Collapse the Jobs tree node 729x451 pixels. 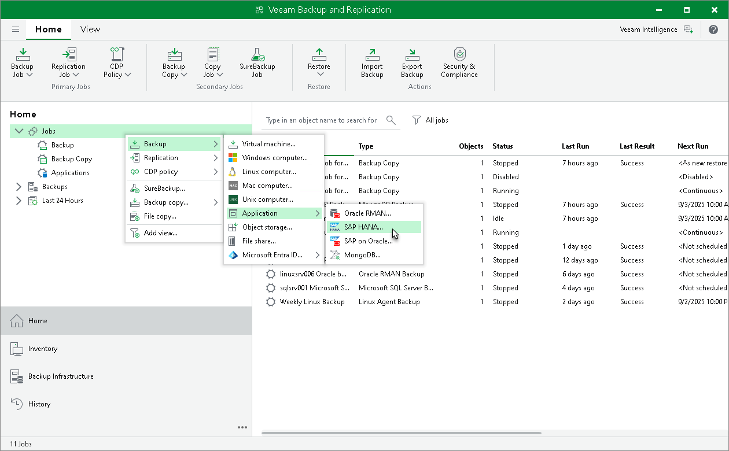tap(19, 131)
